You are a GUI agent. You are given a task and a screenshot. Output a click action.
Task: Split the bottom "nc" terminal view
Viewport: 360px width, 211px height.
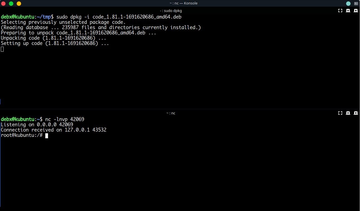[348, 113]
